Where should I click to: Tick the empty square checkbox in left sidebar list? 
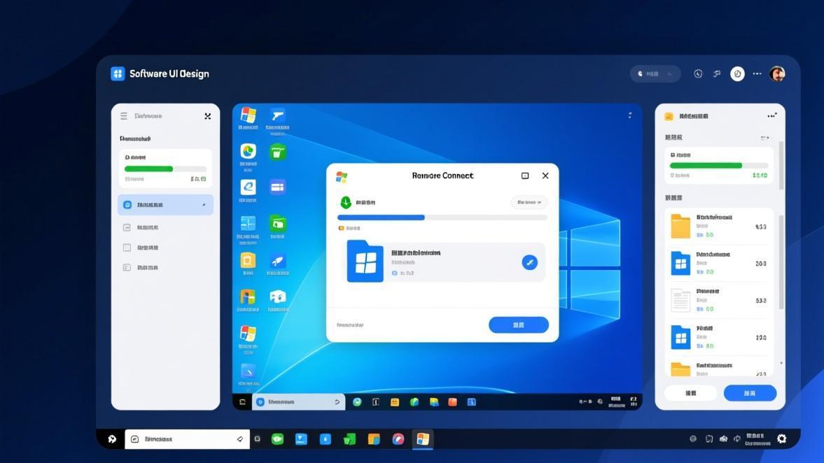(127, 248)
